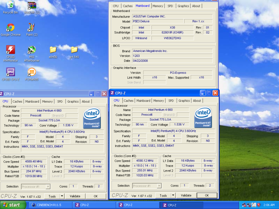
Task: Open Graphics tab in right CPU-Z window
Action: coord(184,101)
